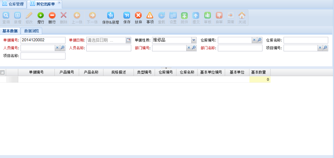Switch to the 仓库管理 tab
Viewport: 334px width, 158px height.
pos(13,4)
